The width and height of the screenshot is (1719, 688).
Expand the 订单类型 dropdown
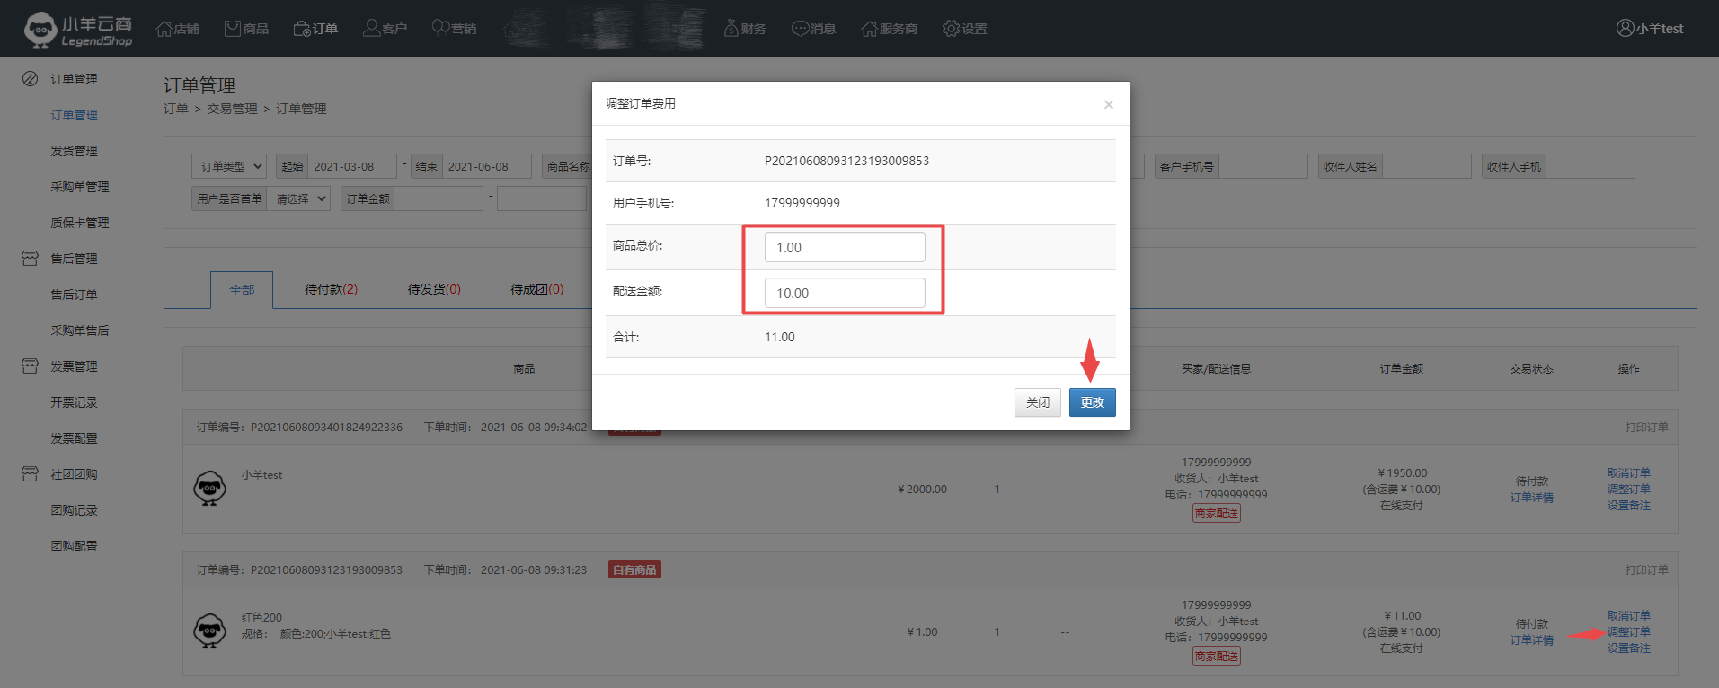click(x=228, y=166)
